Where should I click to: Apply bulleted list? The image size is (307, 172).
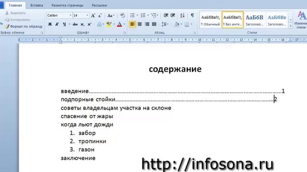pos(132,15)
